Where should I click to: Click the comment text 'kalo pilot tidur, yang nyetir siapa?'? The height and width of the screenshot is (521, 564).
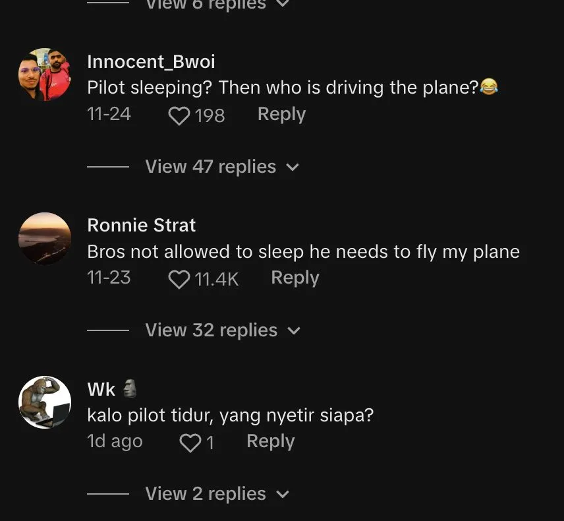pyautogui.click(x=230, y=415)
